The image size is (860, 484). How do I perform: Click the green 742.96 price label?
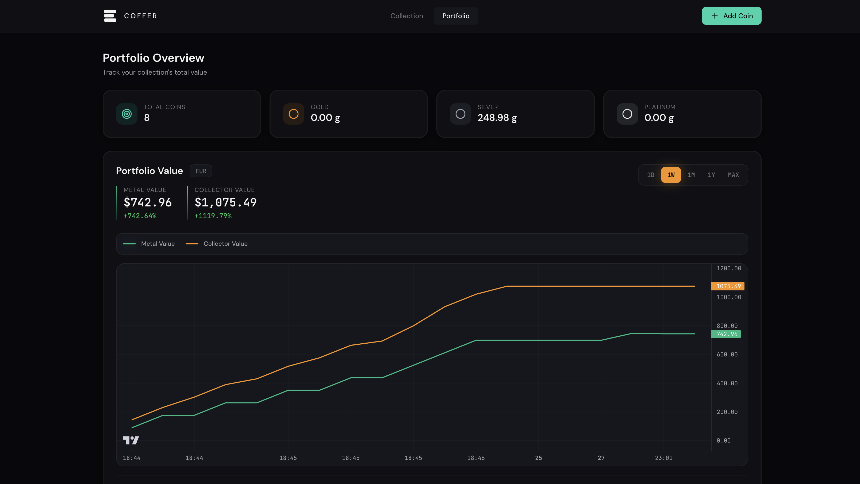point(726,334)
